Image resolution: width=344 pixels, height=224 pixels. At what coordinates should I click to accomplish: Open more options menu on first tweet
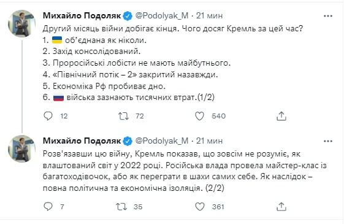[328, 16]
